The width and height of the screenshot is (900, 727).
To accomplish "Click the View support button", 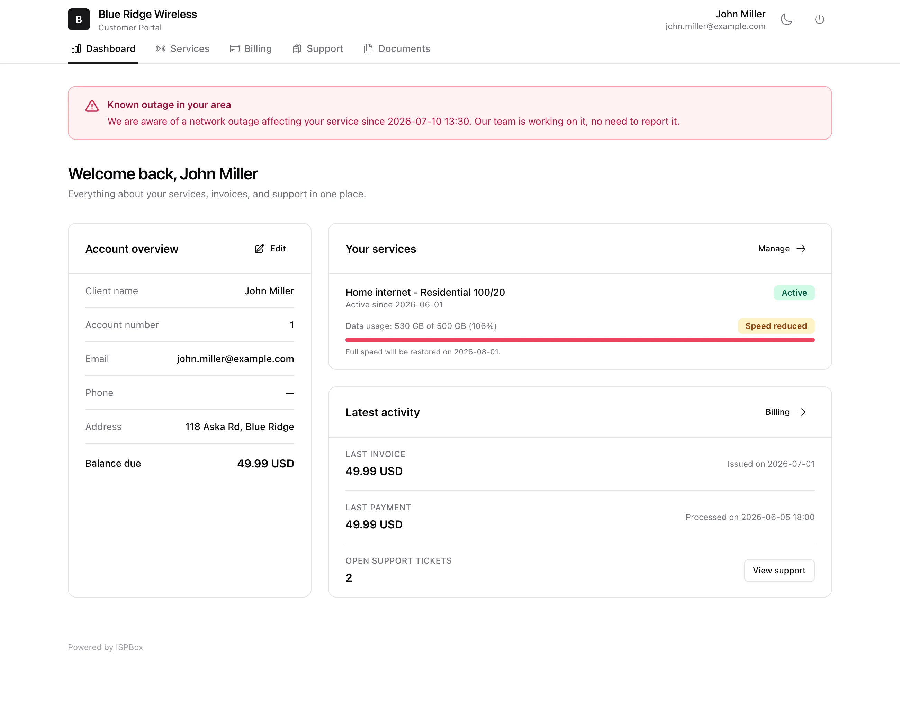I will (779, 571).
